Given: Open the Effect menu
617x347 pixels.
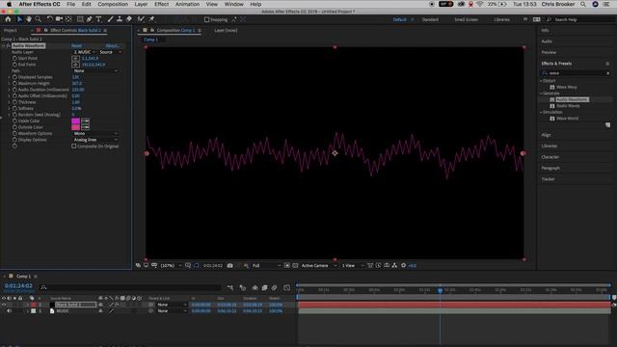Looking at the screenshot, I should click(x=161, y=4).
